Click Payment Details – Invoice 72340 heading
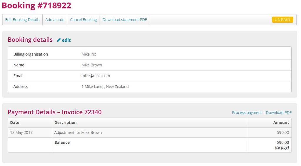Image resolution: width=301 pixels, height=166 pixels. [54, 112]
